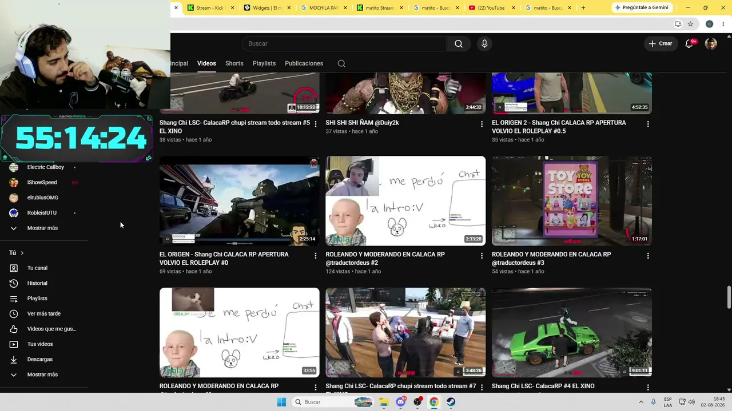Click the Playlists icon in the left sidebar
The width and height of the screenshot is (732, 411).
click(x=14, y=299)
